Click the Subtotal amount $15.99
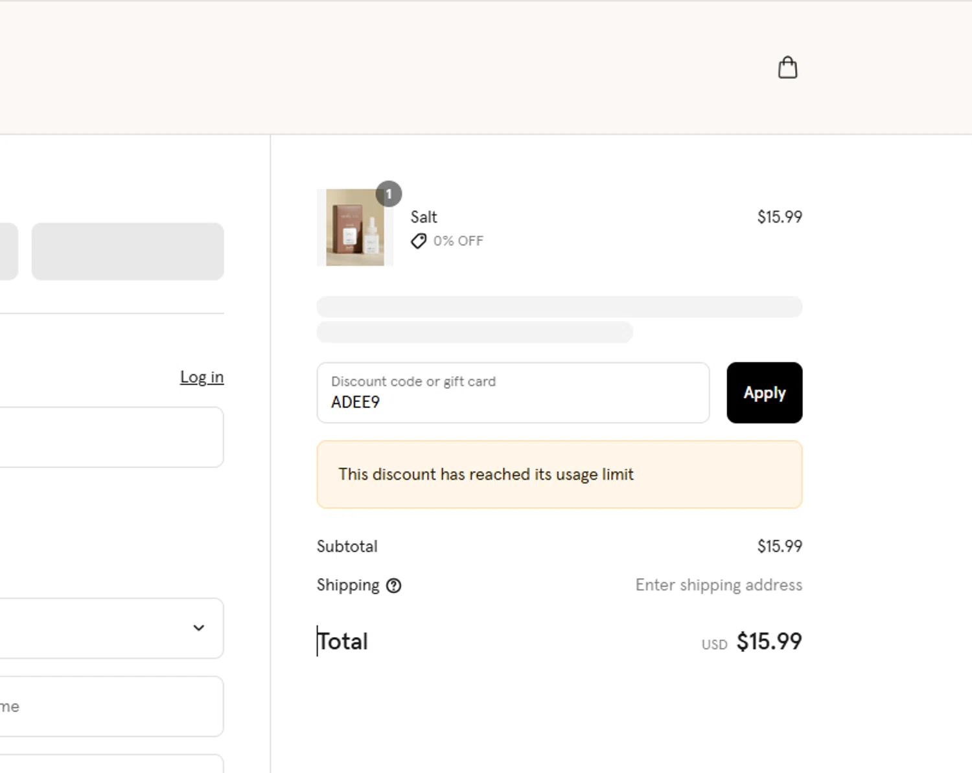Screen dimensions: 972x773 (x=780, y=546)
